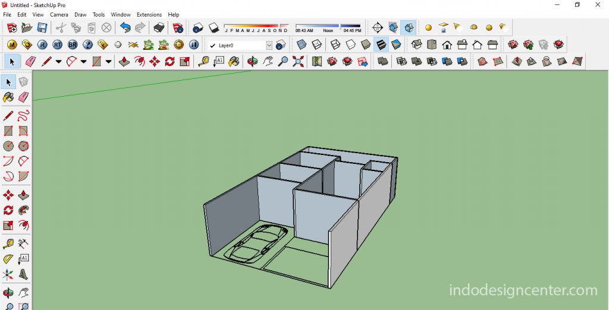Screen dimensions: 609x310
Task: Activate the Pie tool
Action: tap(23, 176)
